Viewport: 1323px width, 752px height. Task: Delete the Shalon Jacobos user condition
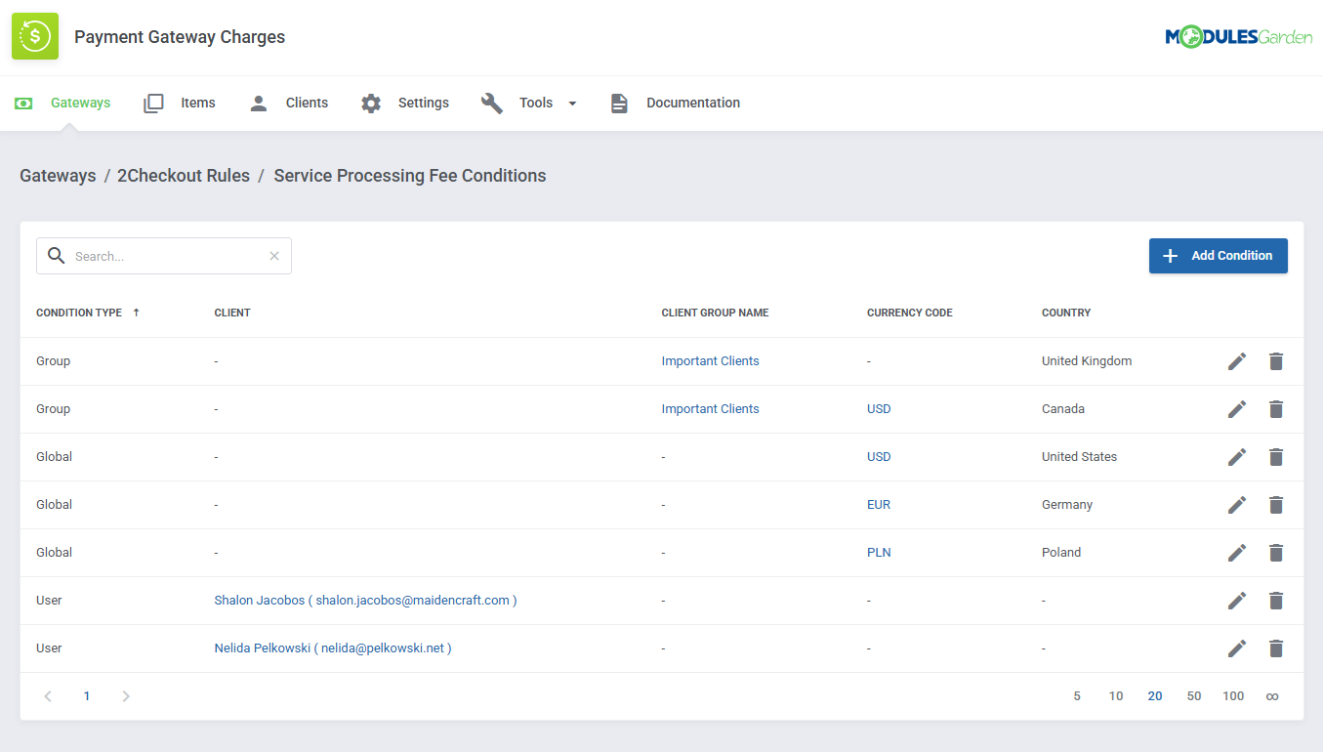1276,600
